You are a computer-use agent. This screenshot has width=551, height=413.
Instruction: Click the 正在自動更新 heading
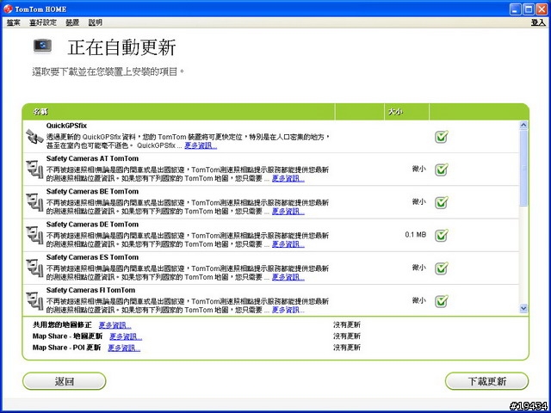[x=121, y=48]
